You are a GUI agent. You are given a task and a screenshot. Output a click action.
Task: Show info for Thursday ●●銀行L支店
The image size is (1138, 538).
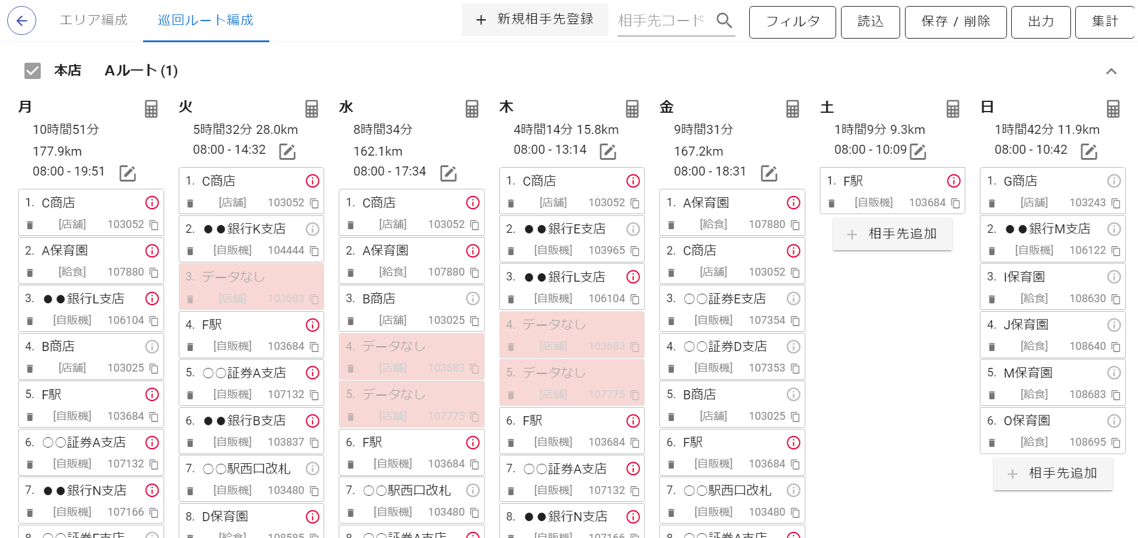click(x=633, y=277)
